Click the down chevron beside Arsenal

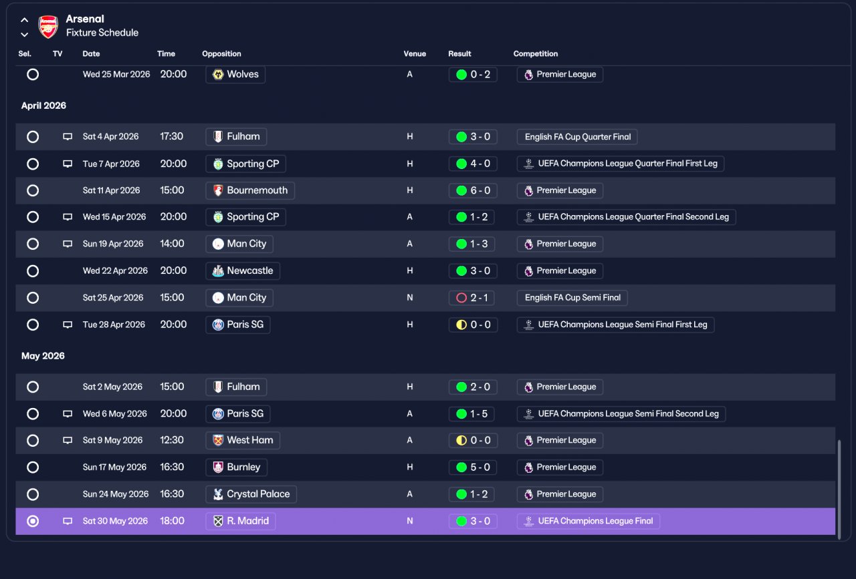point(25,34)
